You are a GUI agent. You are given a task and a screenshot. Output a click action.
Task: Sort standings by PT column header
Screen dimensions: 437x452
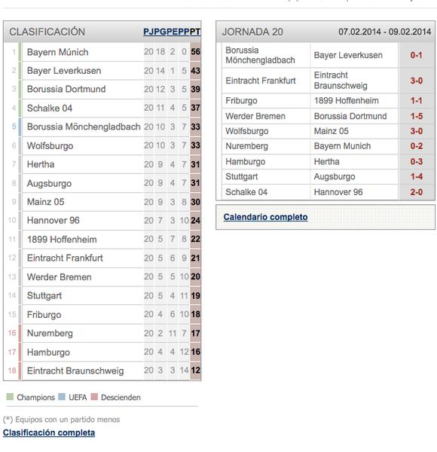click(x=195, y=32)
